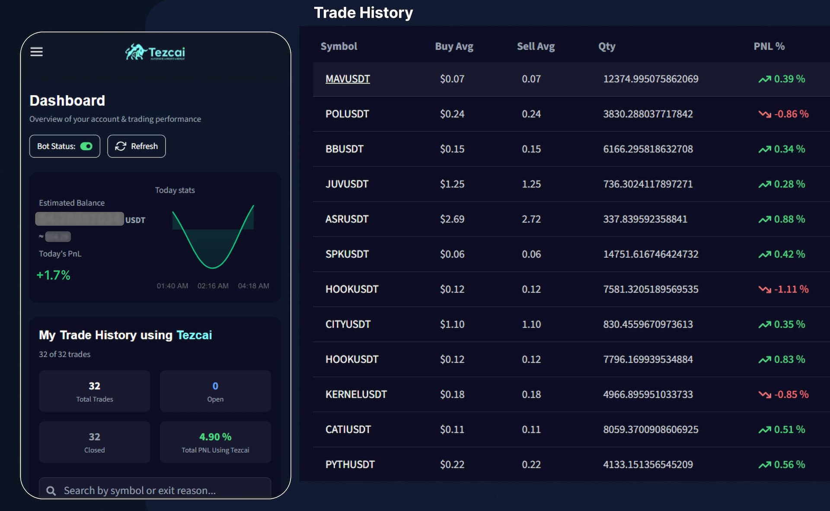Open the MAVUSDT trade link

click(348, 79)
